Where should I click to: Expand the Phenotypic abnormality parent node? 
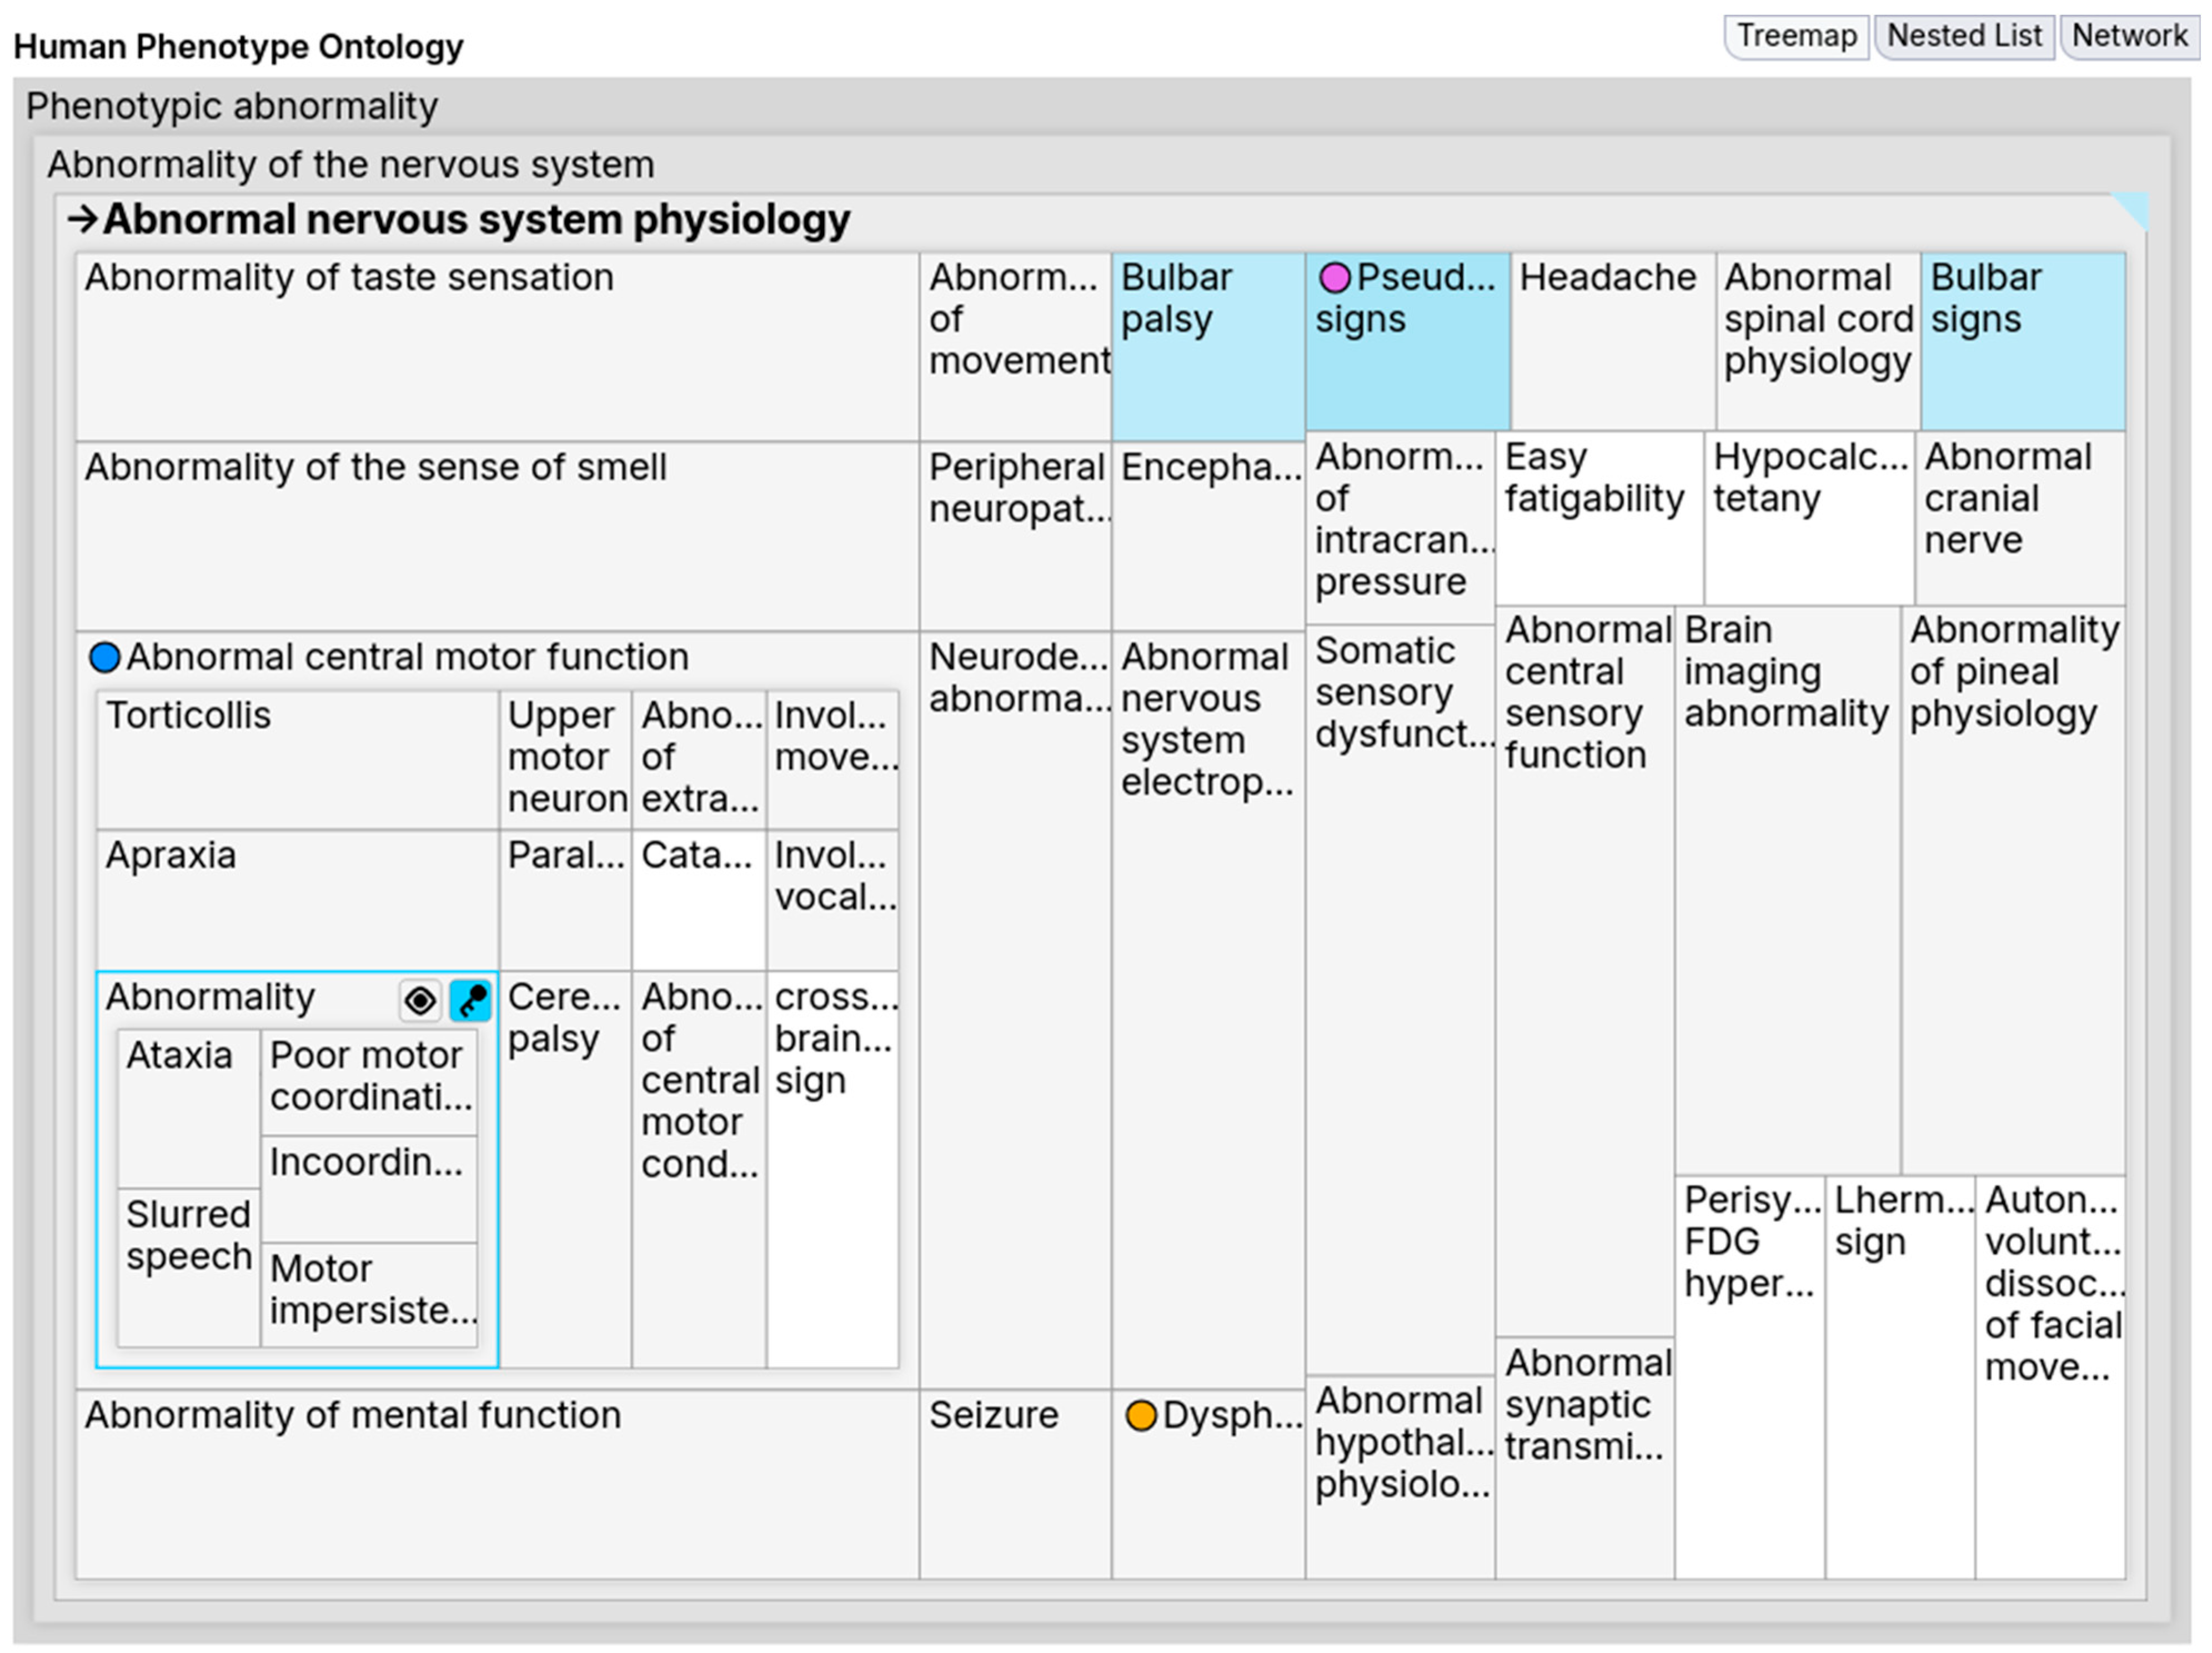(x=232, y=106)
